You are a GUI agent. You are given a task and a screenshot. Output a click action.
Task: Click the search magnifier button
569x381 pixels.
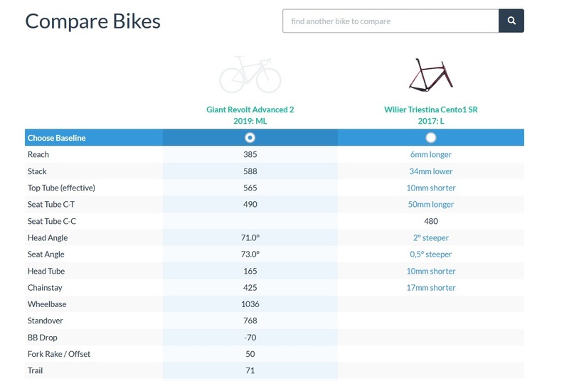tap(511, 21)
